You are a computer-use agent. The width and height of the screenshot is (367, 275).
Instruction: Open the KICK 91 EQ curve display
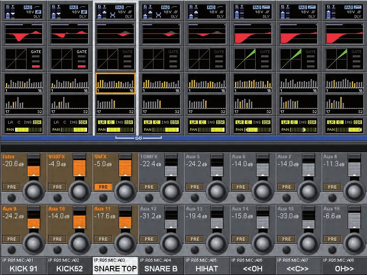click(x=24, y=34)
